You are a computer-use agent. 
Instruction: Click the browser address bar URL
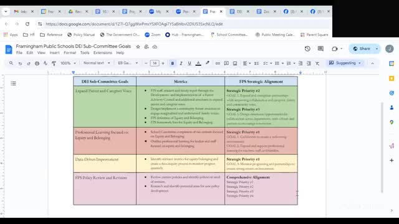(134, 24)
